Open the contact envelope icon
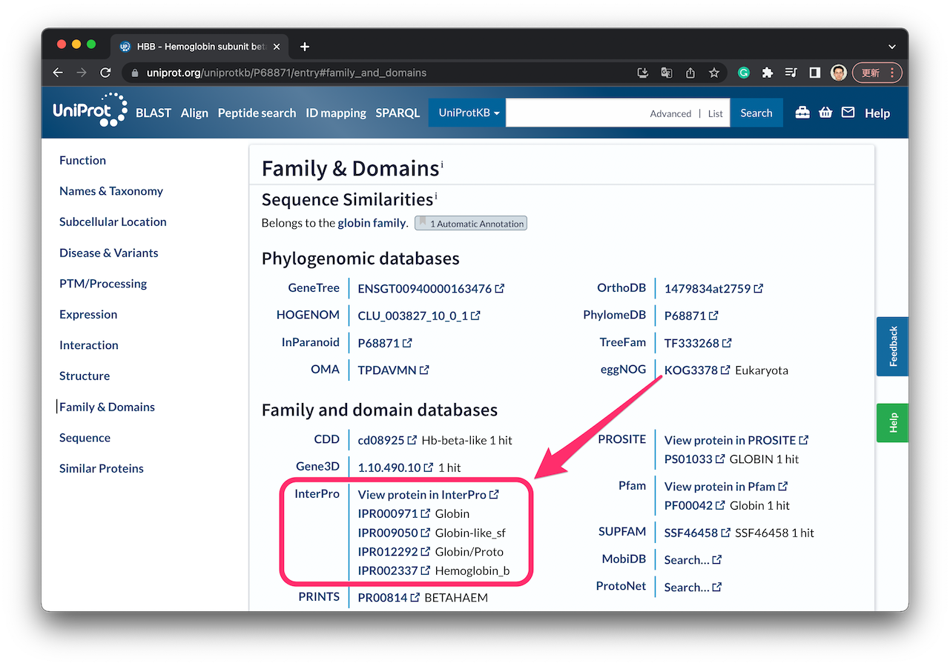Viewport: 950px width, 666px height. click(x=848, y=112)
